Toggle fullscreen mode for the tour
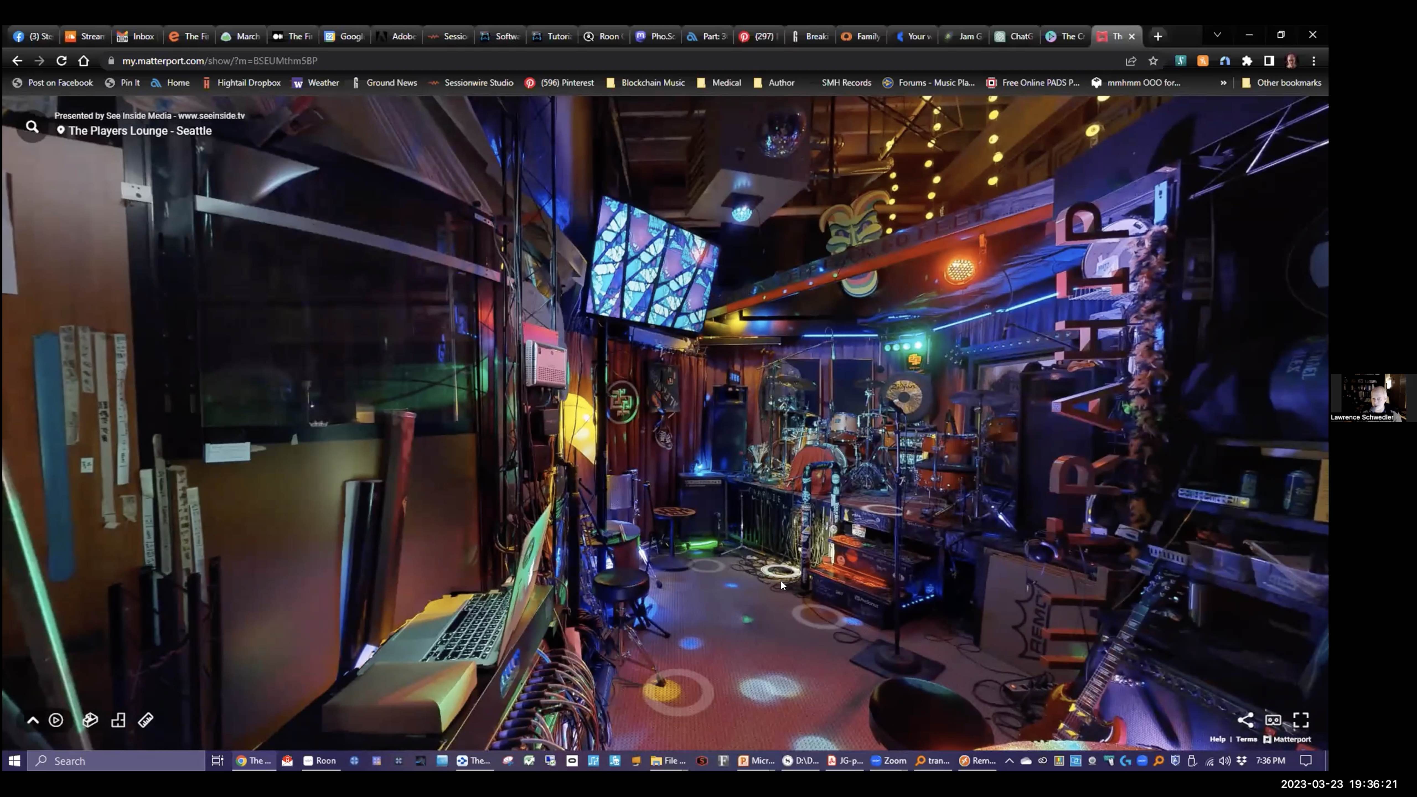Viewport: 1417px width, 797px height. (x=1301, y=720)
